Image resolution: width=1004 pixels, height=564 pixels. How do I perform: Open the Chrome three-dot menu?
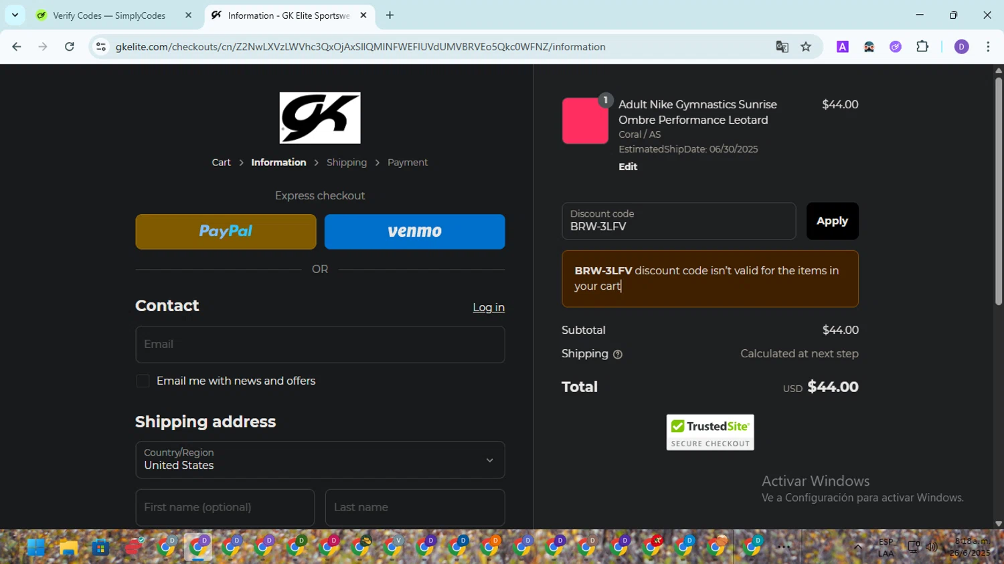(988, 47)
